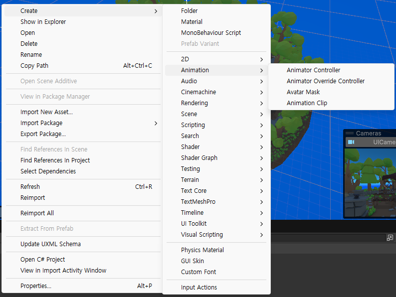
Task: Create a Custom Font
Action: [216, 272]
